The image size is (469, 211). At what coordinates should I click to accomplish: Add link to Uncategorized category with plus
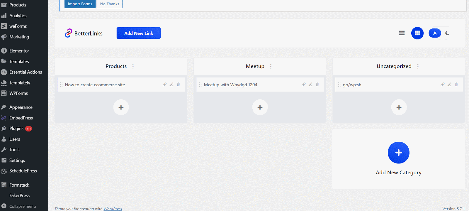[x=399, y=107]
